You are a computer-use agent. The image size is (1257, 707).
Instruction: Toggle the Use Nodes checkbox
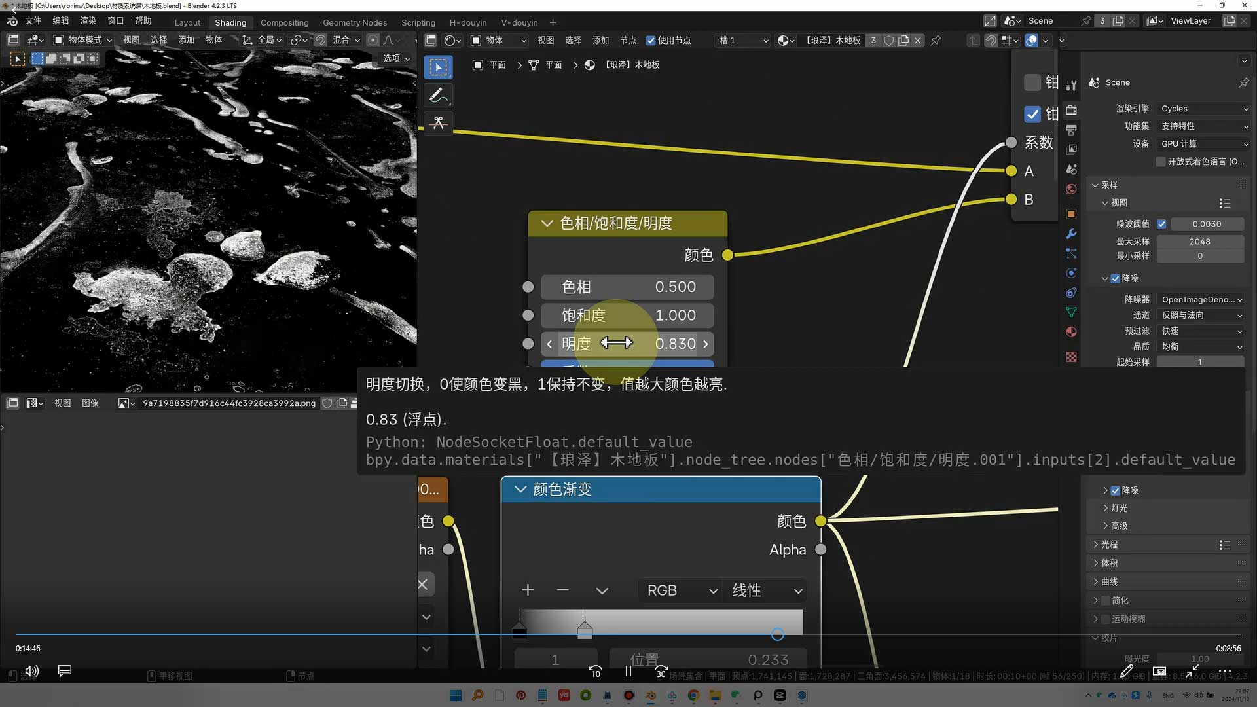(x=651, y=41)
